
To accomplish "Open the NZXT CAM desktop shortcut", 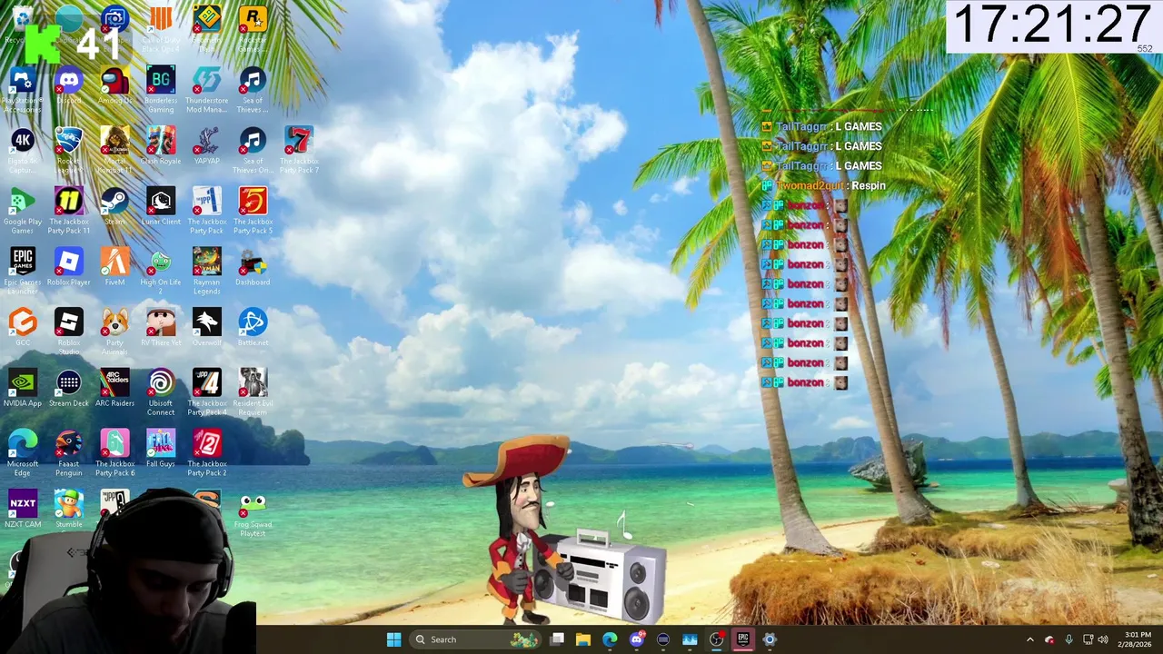I will tap(23, 510).
